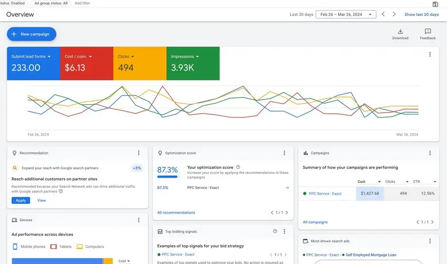Click the Download icon
Viewport: 447px width, 264px height.
pos(400,32)
